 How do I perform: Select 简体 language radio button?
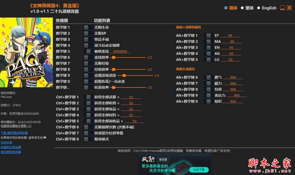[226, 8]
